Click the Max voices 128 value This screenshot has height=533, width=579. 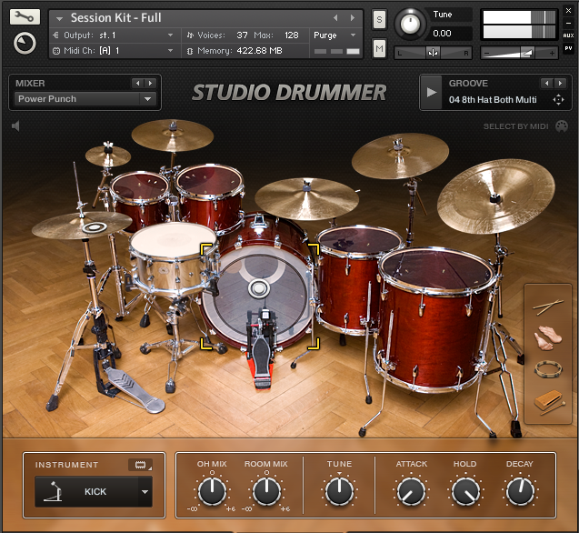pyautogui.click(x=292, y=35)
